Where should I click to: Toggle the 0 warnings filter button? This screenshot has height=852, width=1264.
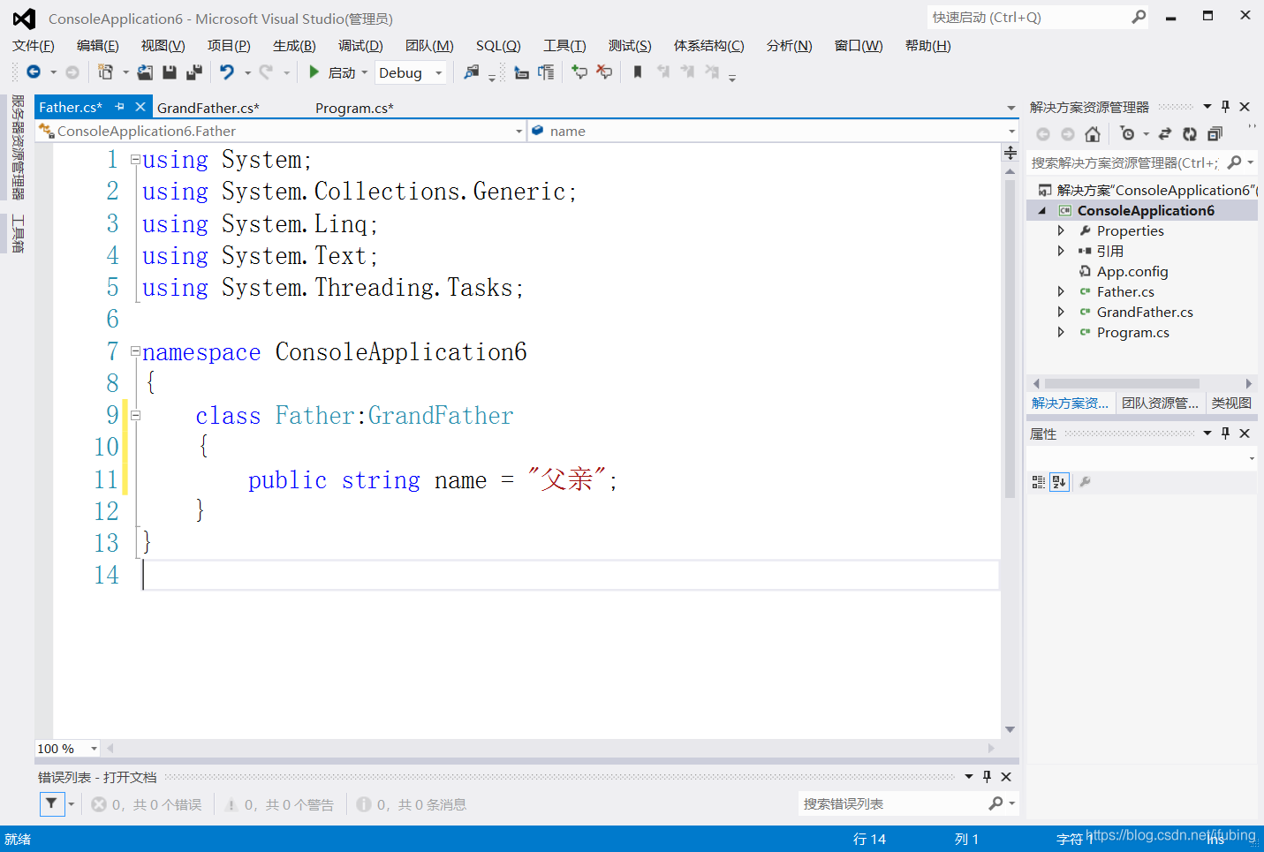[279, 804]
